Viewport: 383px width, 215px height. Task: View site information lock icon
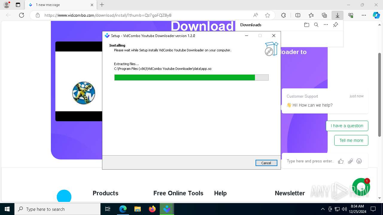[x=38, y=15]
